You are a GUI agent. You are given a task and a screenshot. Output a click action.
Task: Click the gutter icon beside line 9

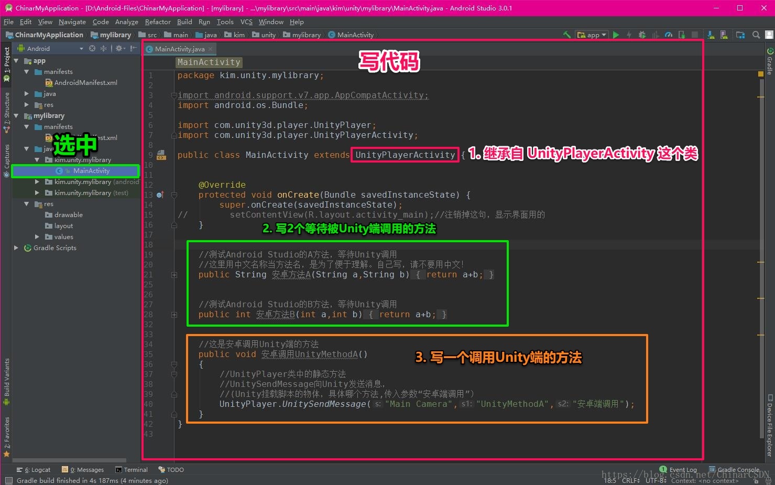(x=161, y=155)
